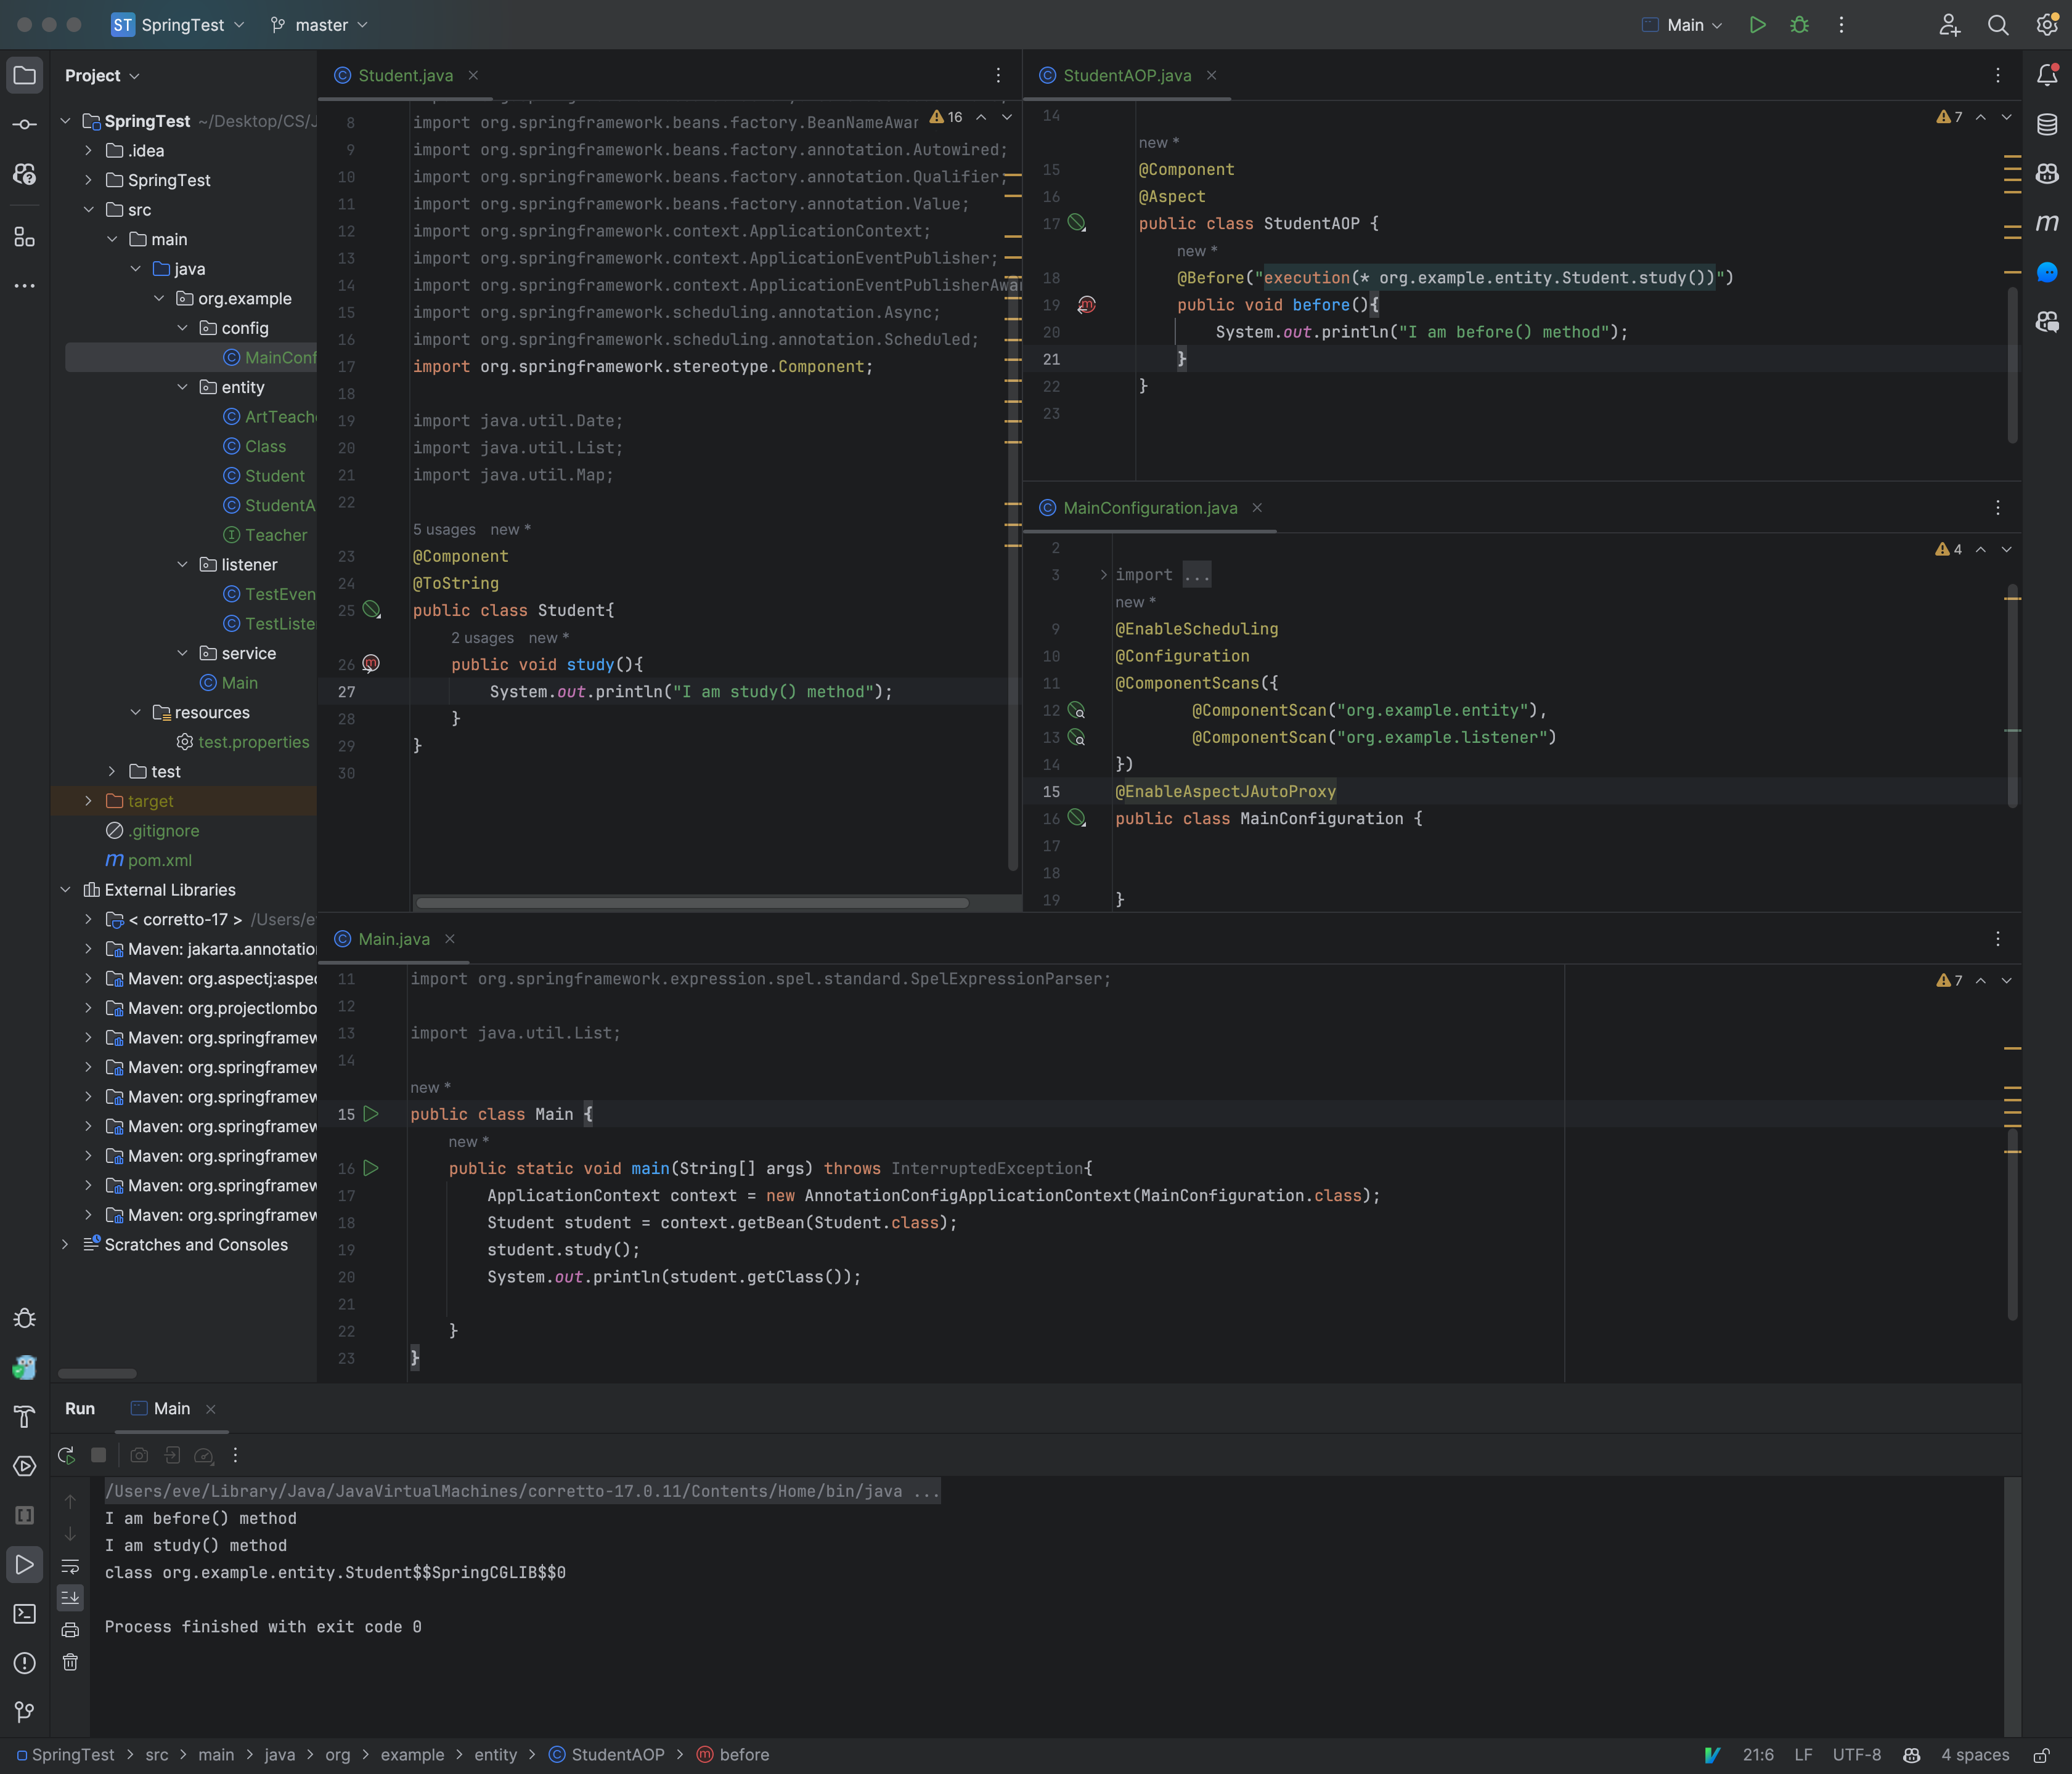Image resolution: width=2072 pixels, height=1774 pixels.
Task: Click LF line separator in status bar
Action: [1803, 1755]
